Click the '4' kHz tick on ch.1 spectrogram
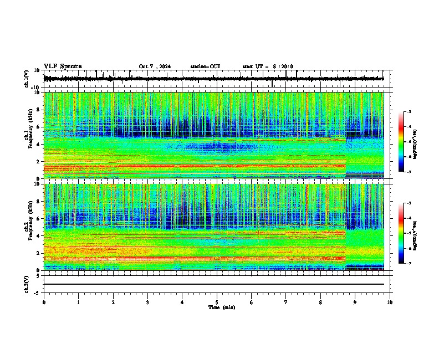Screen dimensions: 439x339 point(39,145)
